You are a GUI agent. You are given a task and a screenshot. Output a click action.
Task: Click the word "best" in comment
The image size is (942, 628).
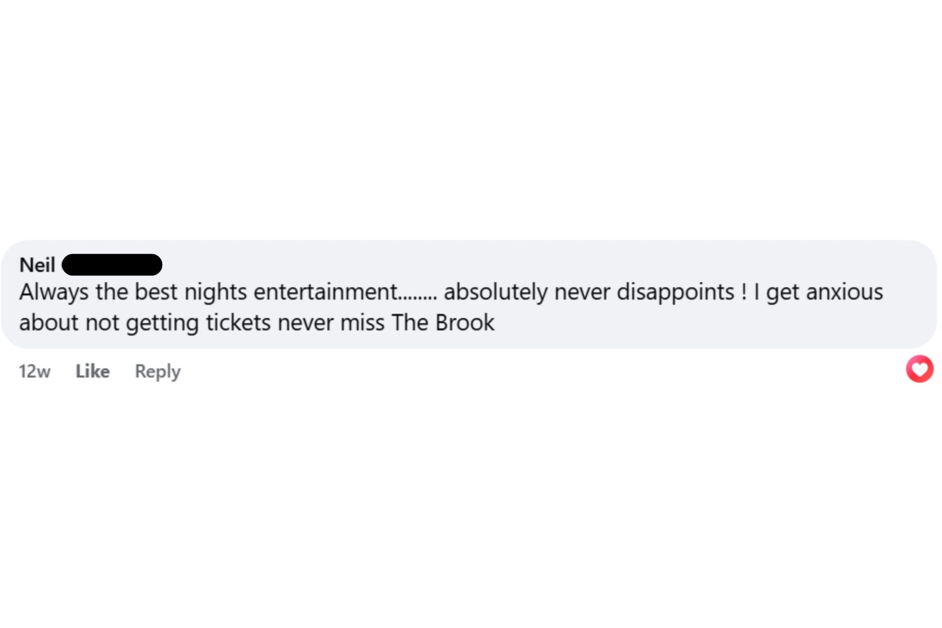pos(156,292)
